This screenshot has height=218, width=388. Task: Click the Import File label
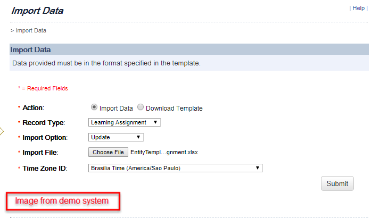click(40, 153)
